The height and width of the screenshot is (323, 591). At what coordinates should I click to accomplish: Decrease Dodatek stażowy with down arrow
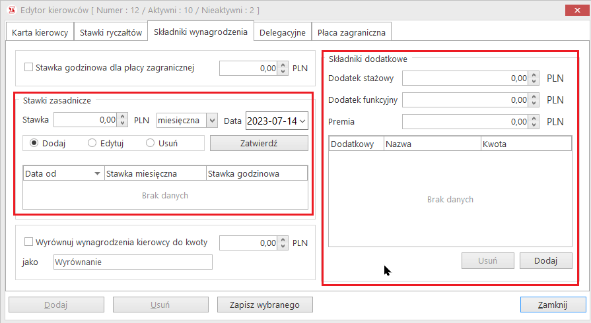tap(534, 82)
